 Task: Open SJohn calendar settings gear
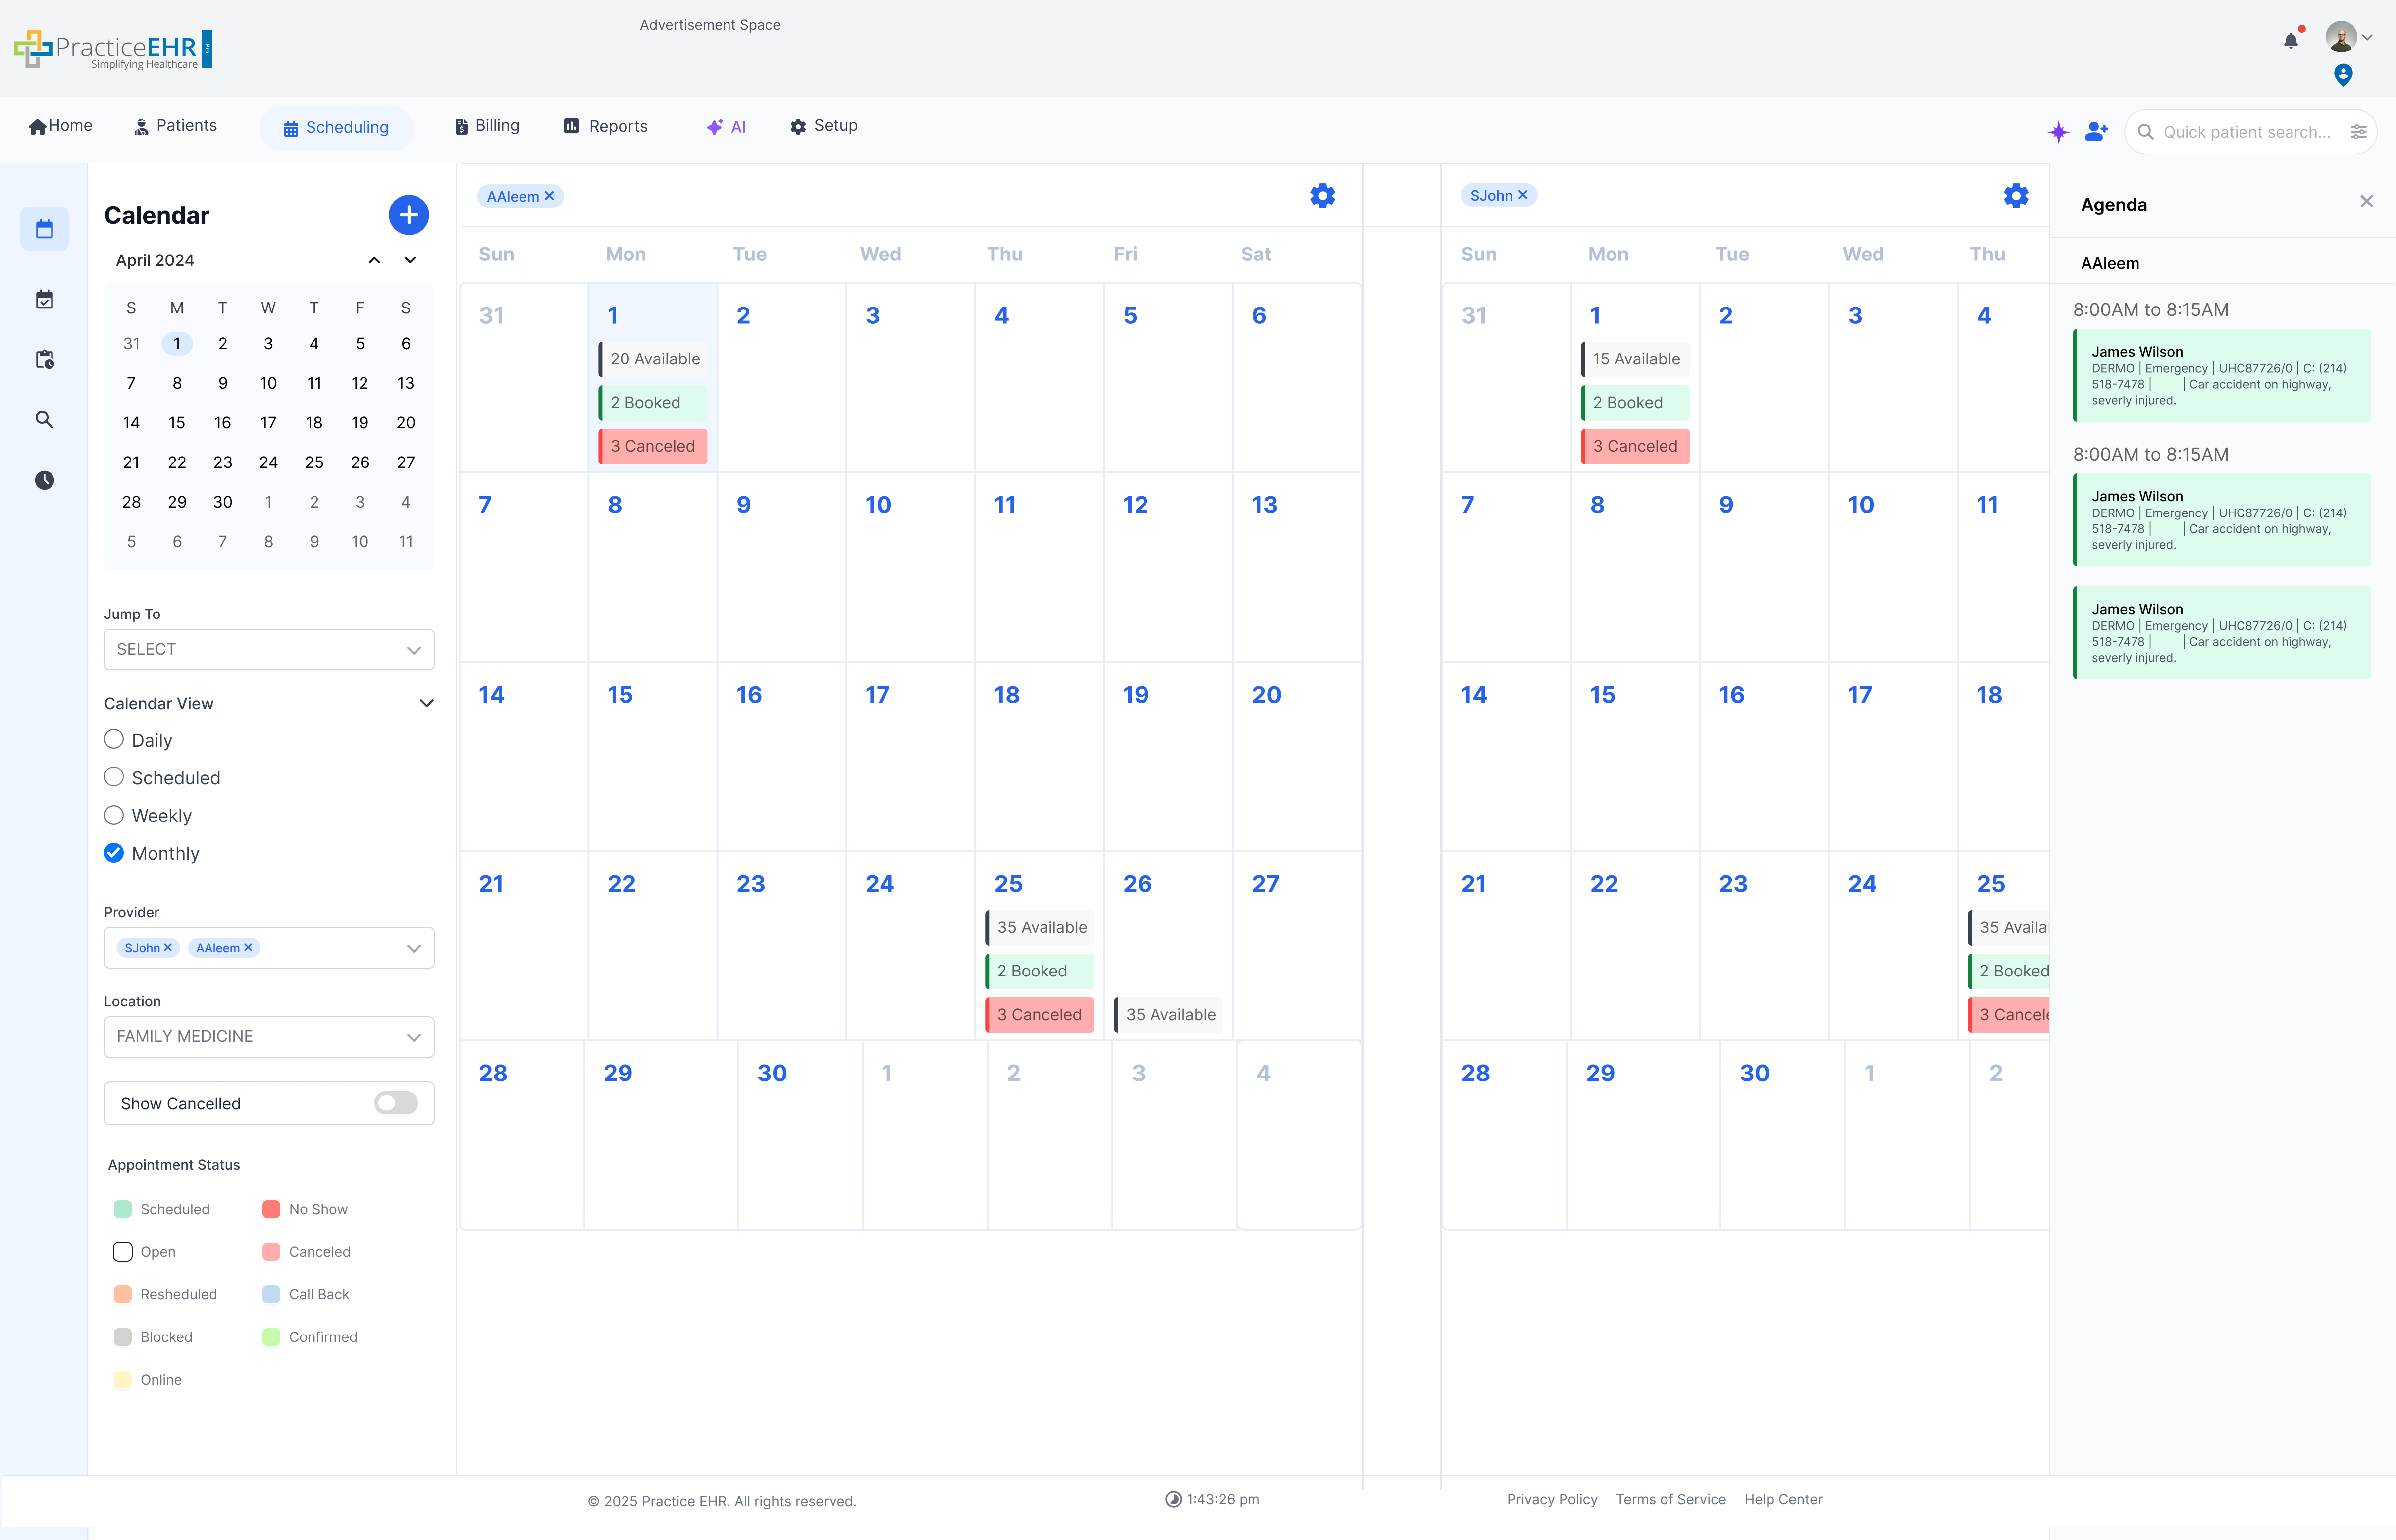tap(2015, 196)
